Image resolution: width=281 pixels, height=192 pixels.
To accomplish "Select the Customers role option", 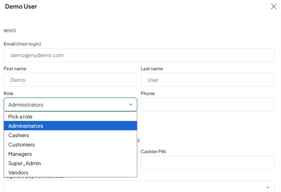I will pos(70,145).
